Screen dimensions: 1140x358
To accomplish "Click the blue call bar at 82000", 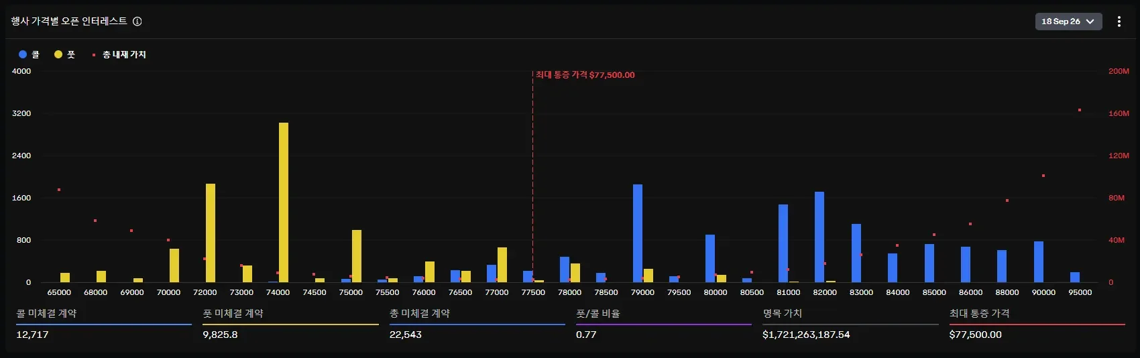I will click(x=819, y=237).
